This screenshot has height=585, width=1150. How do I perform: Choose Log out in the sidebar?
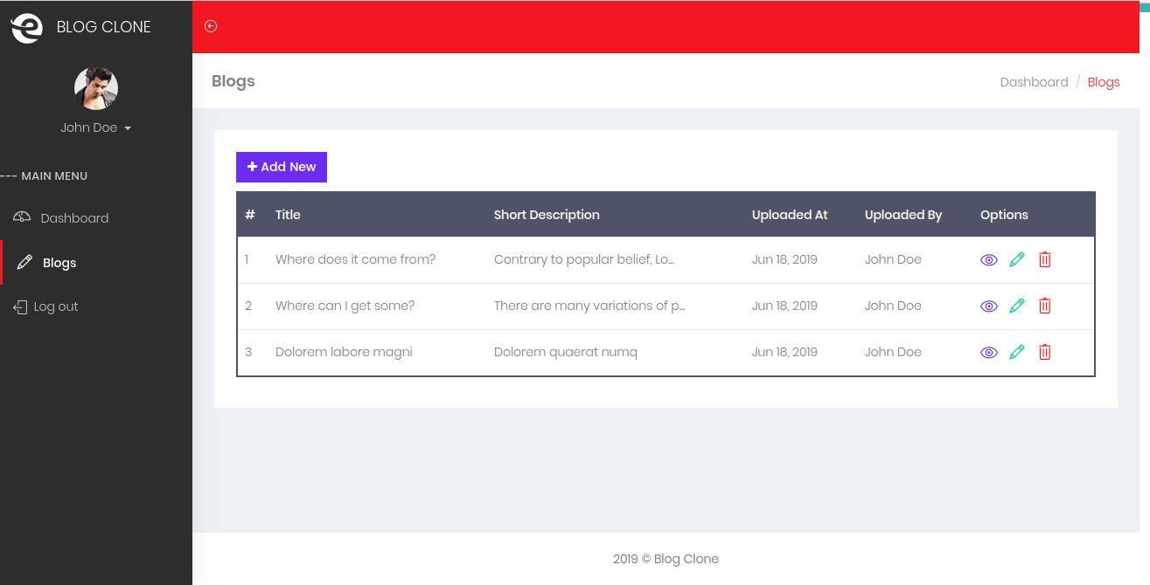pyautogui.click(x=96, y=307)
